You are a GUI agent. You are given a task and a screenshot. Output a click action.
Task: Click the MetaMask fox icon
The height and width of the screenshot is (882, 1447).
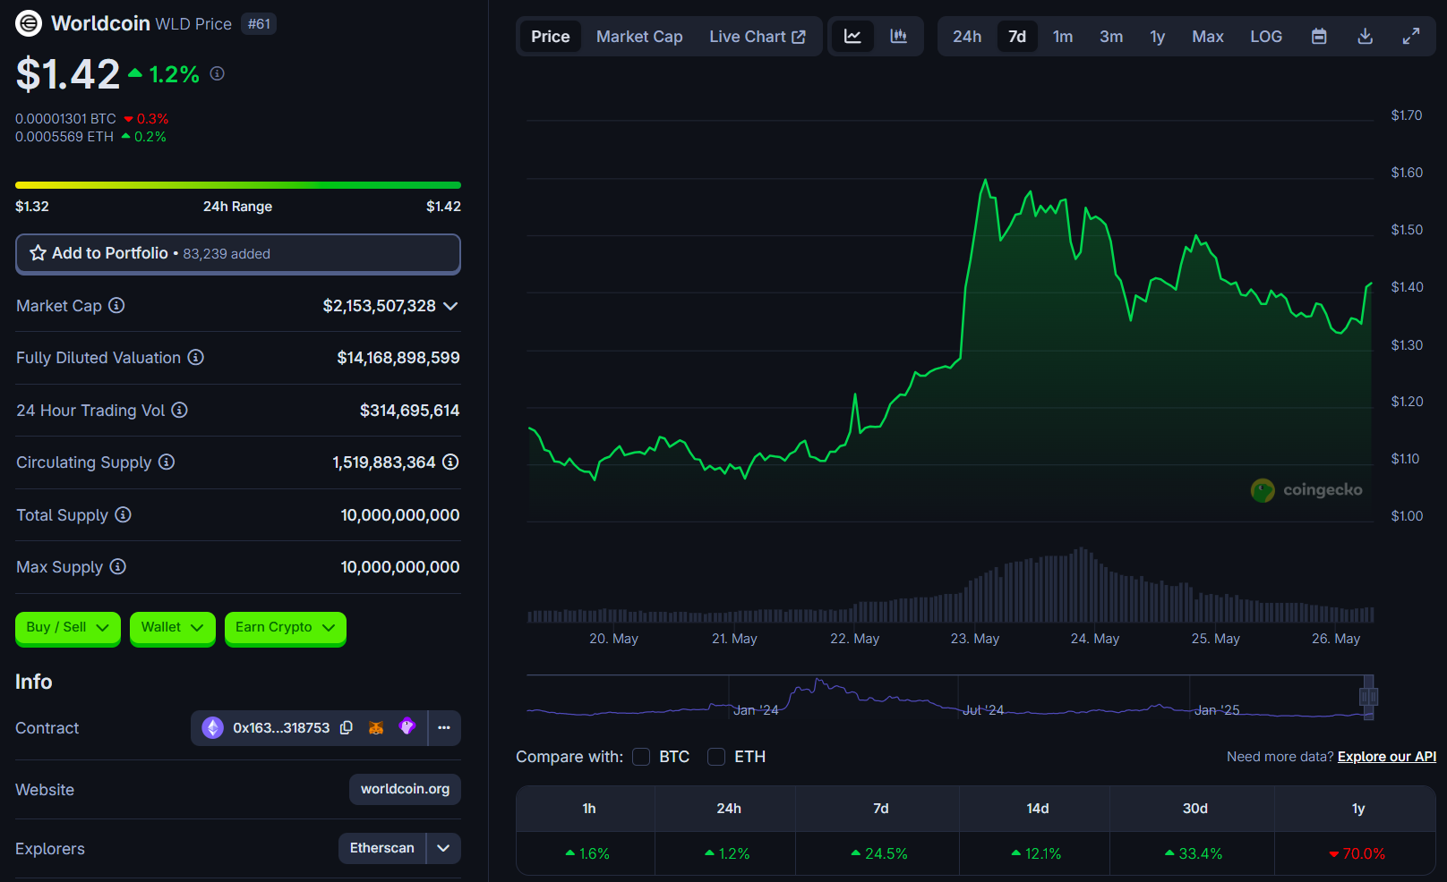[x=376, y=728]
